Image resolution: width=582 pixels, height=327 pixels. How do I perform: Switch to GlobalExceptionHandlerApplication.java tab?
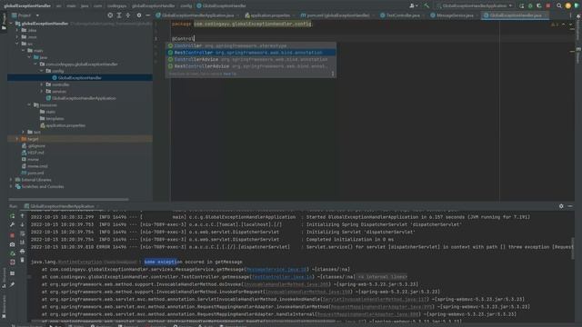197,15
